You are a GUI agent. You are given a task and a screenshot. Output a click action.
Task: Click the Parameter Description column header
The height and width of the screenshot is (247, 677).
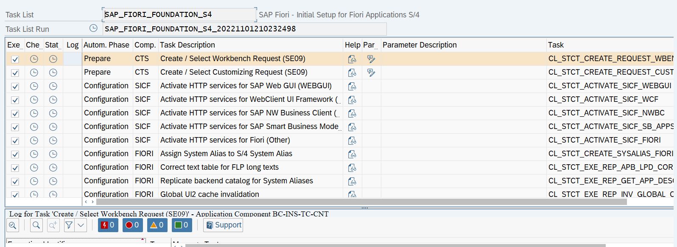(x=464, y=45)
